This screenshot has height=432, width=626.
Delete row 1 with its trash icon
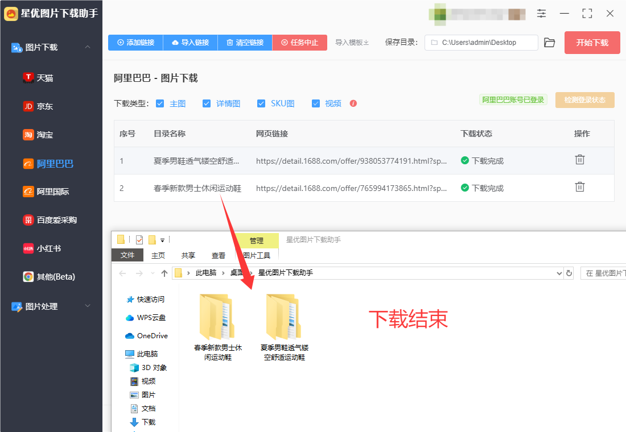tap(580, 160)
